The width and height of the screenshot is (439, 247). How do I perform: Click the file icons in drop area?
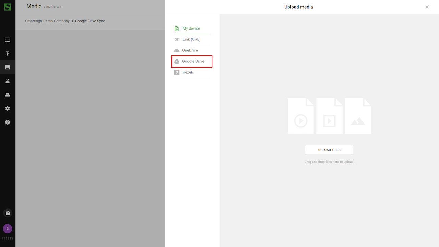tap(329, 116)
